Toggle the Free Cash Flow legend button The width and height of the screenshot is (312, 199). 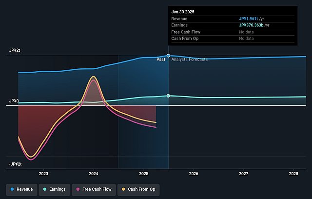pyautogui.click(x=94, y=190)
